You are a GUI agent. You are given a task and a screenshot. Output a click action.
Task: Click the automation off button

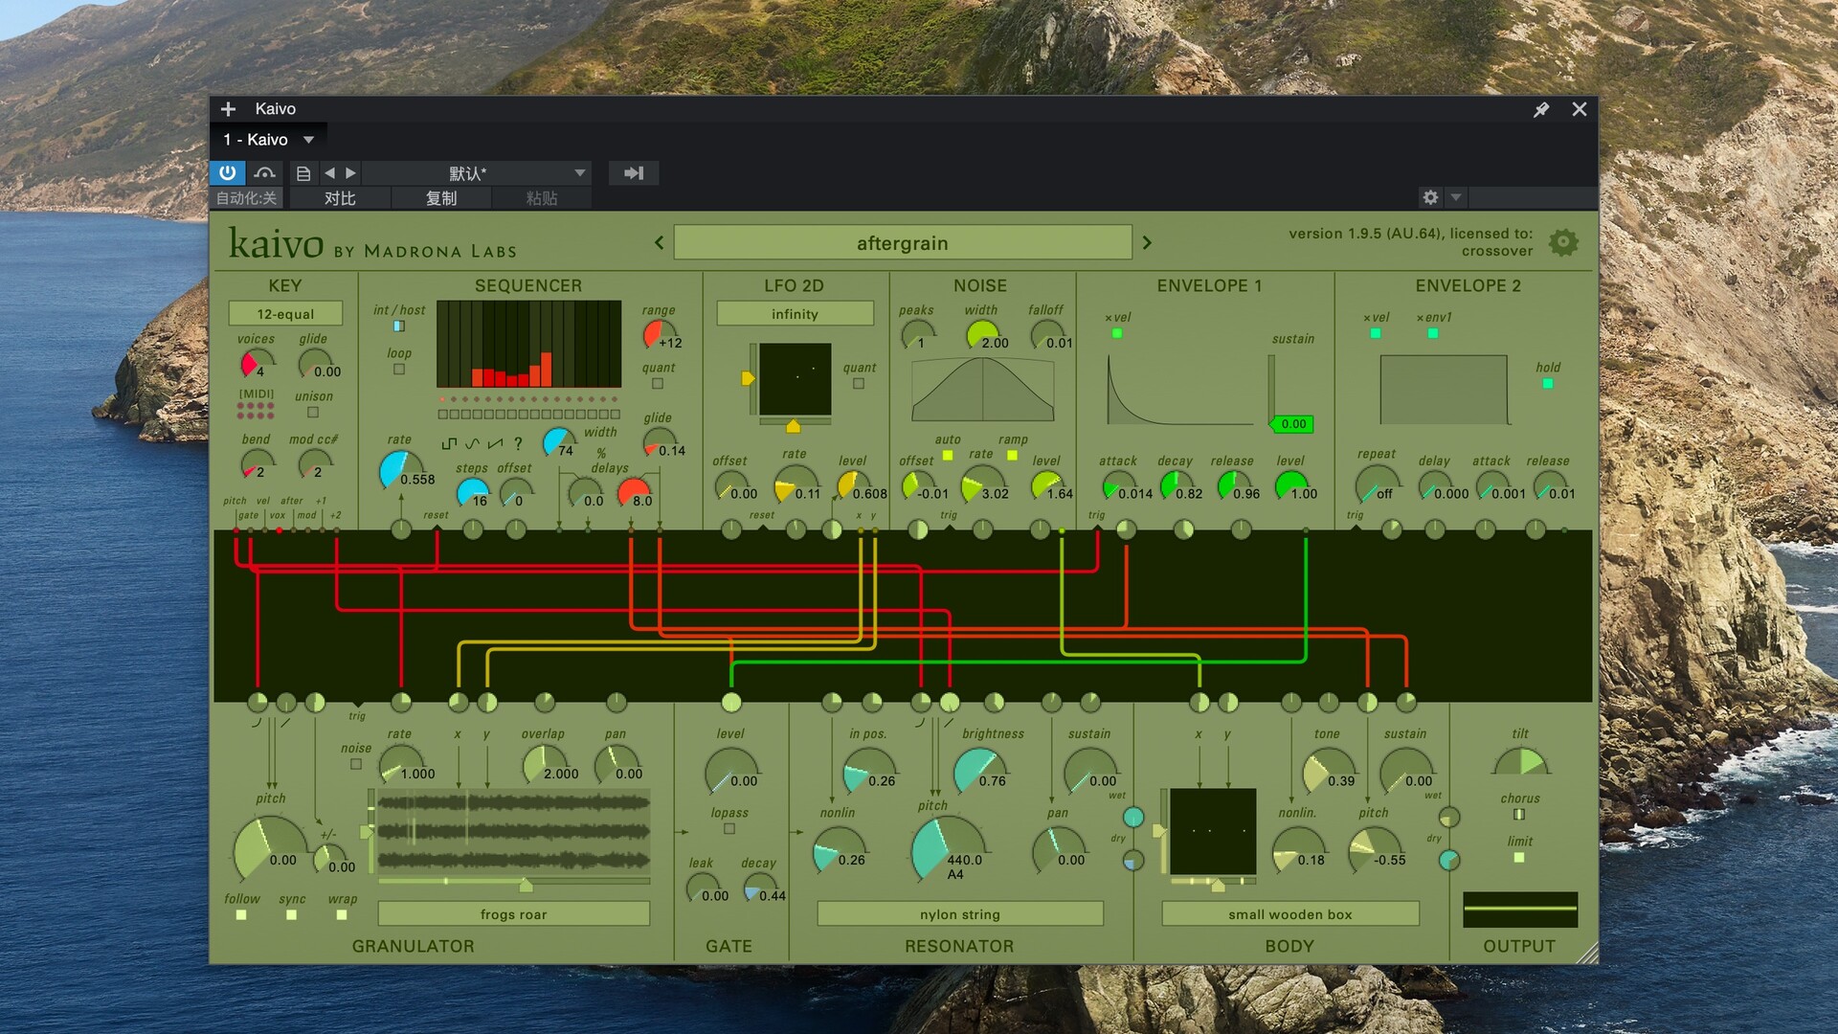coord(247,198)
